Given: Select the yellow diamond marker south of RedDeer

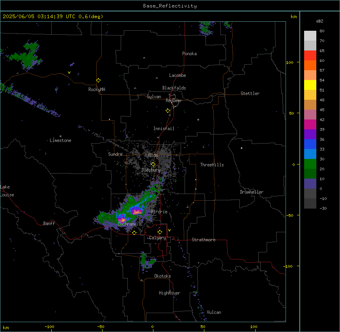Looking at the screenshot, I should pos(168,111).
